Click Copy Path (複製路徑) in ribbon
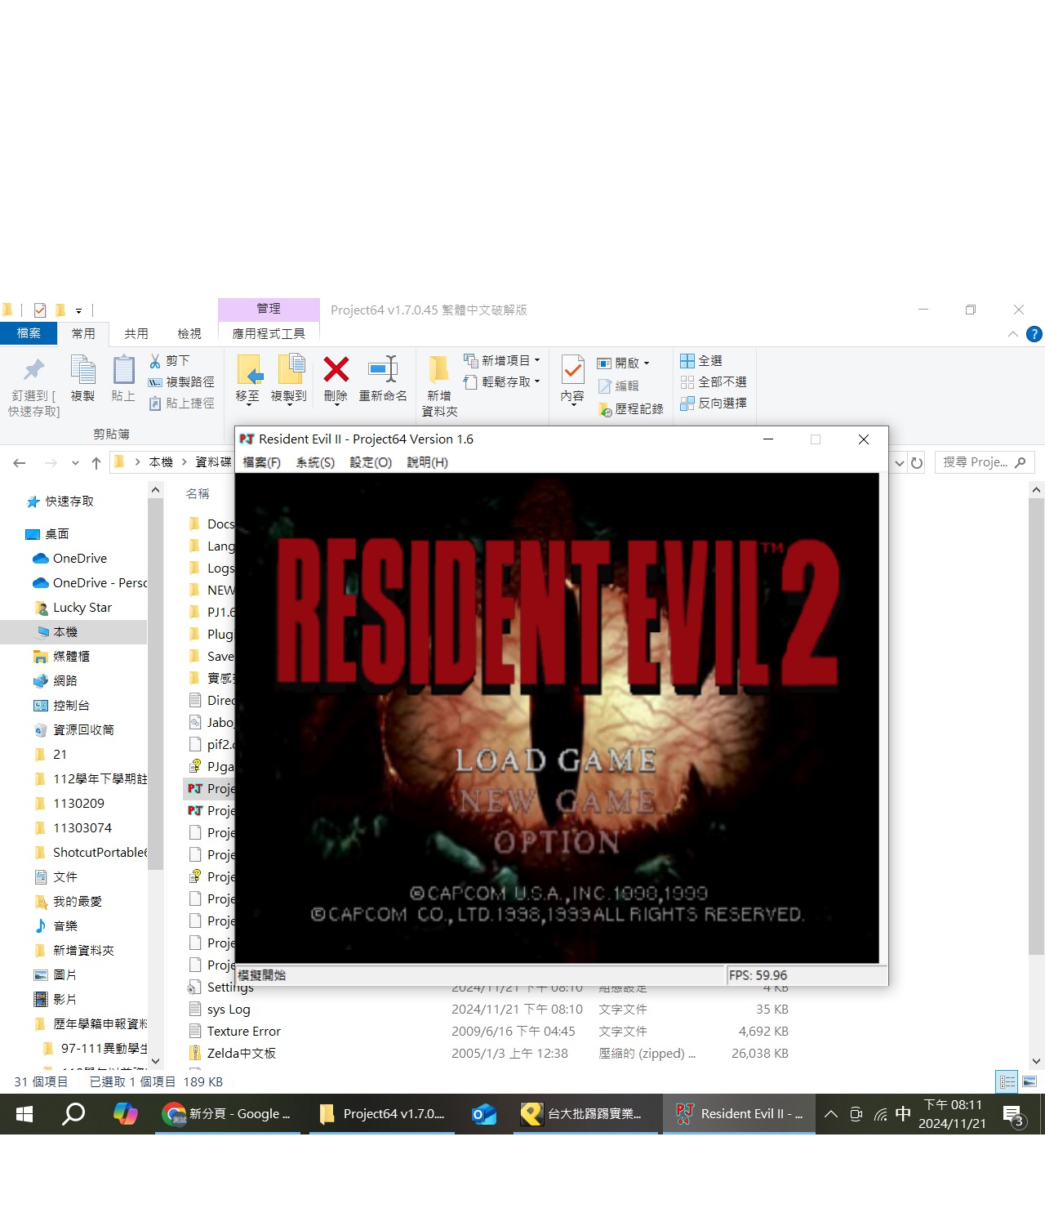This screenshot has height=1217, width=1045. tap(181, 381)
